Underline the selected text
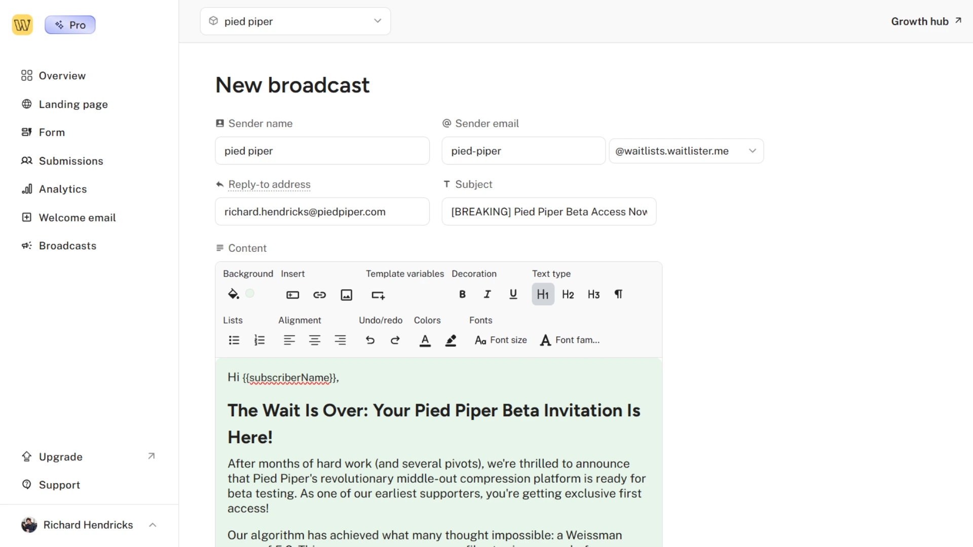Screen dimensions: 973x547 tap(513, 294)
